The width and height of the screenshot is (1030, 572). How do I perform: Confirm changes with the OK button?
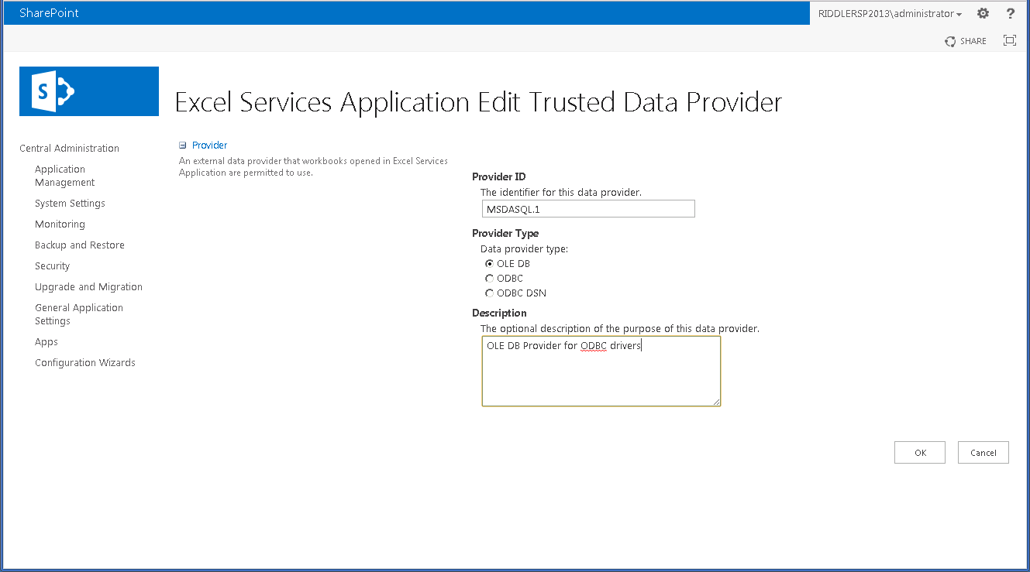click(919, 452)
